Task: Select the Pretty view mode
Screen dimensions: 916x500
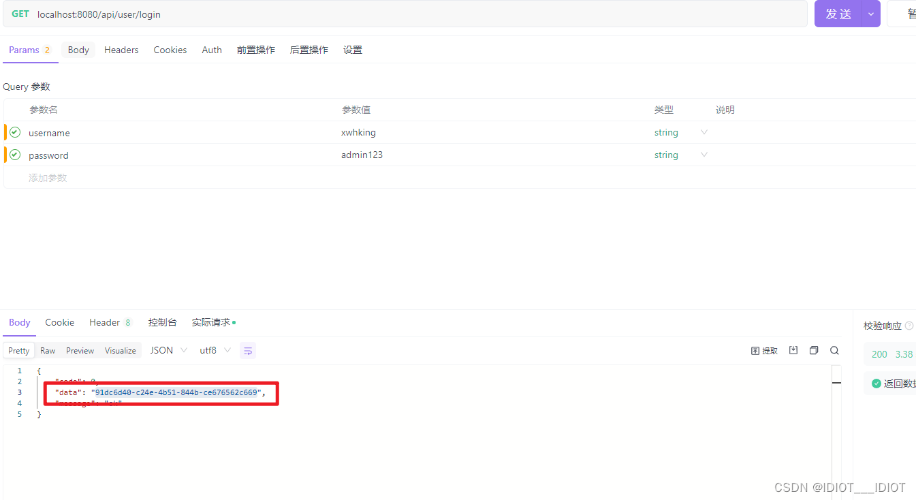Action: (19, 351)
